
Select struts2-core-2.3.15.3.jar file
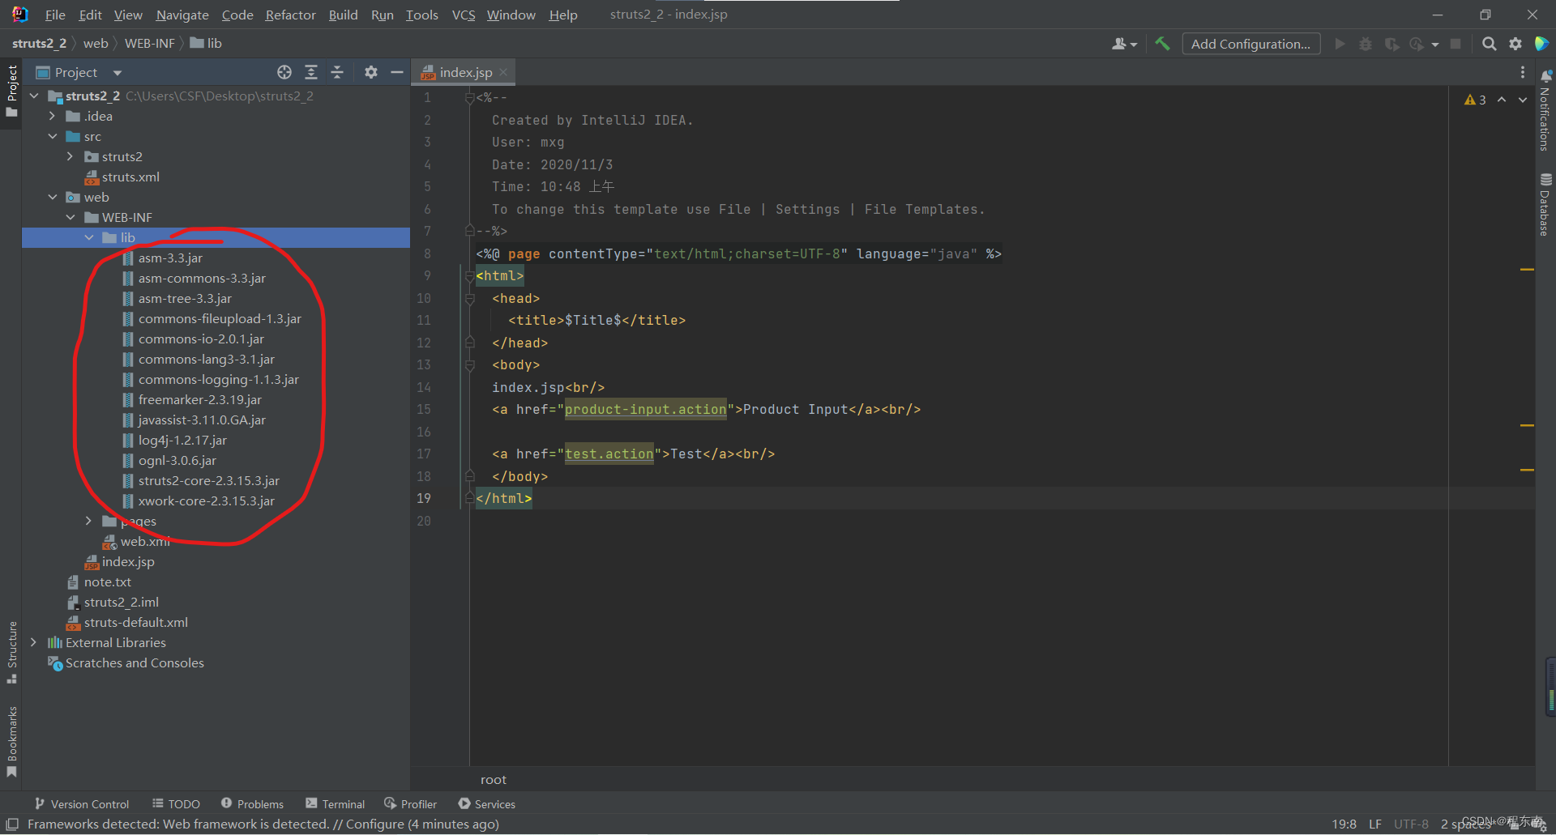pyautogui.click(x=208, y=480)
